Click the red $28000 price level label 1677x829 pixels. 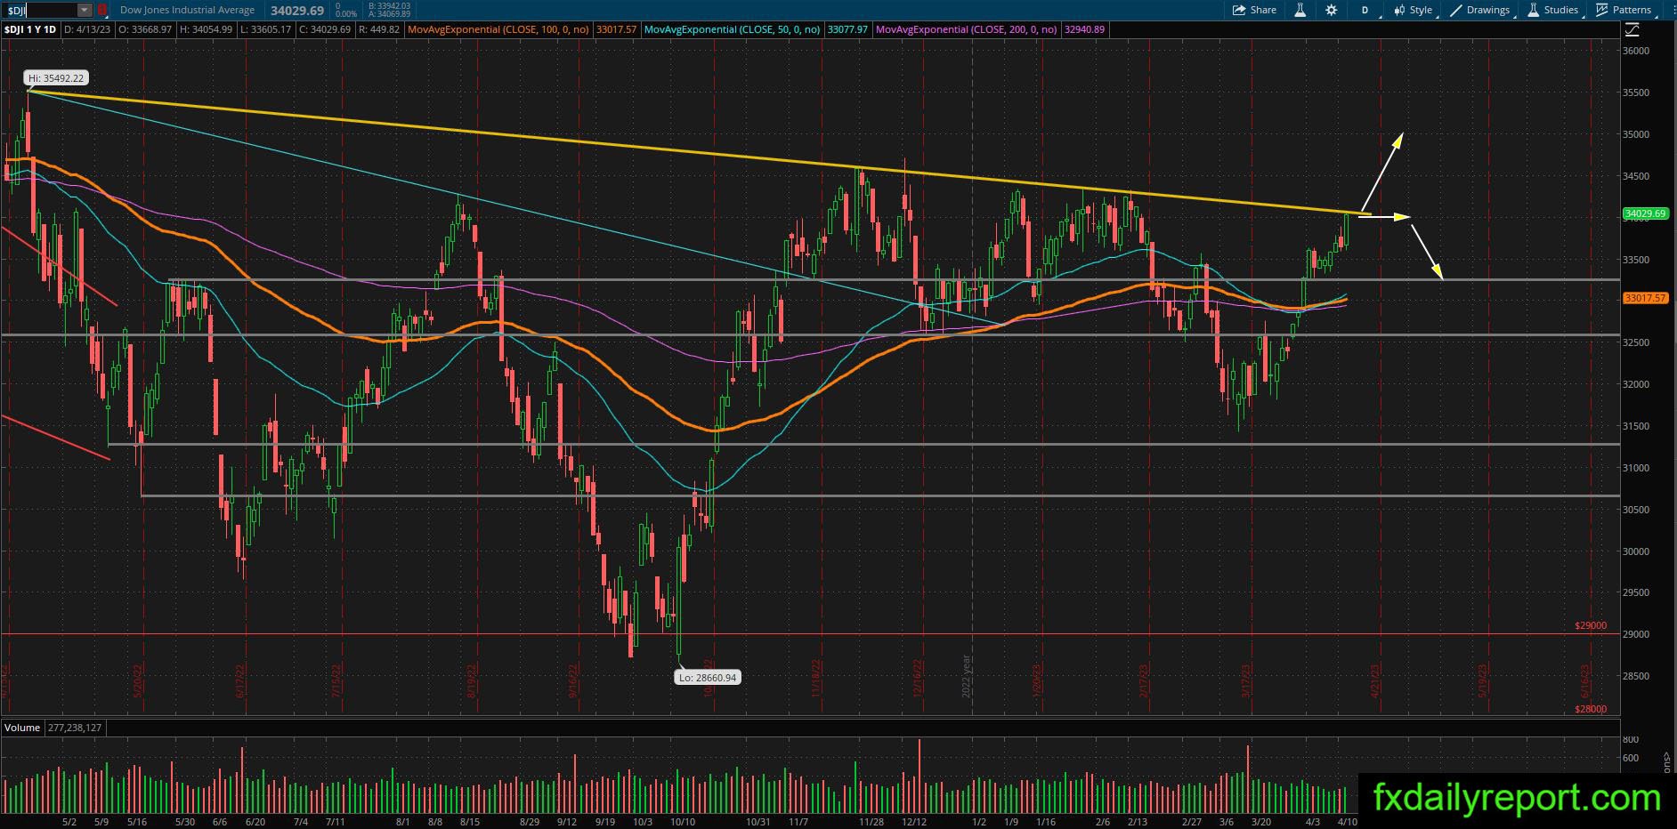pos(1591,709)
